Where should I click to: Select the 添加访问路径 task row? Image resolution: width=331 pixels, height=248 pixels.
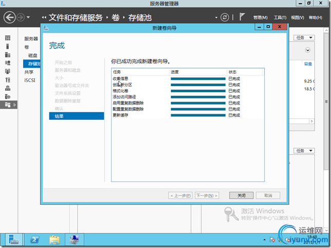click(x=188, y=97)
